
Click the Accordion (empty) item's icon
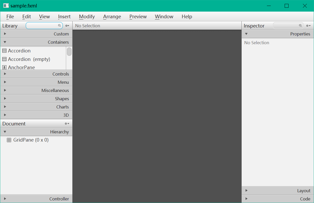pos(4,59)
